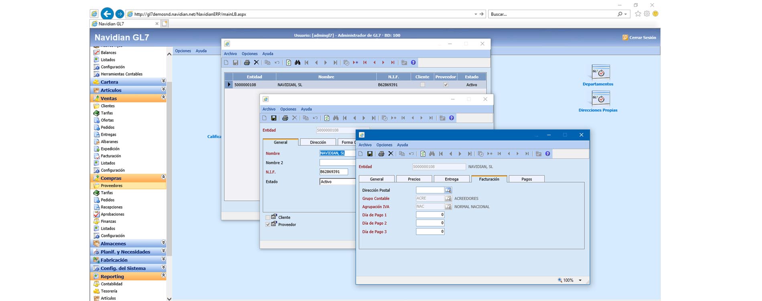Image resolution: width=762 pixels, height=301 pixels.
Task: Click the refresh icon in front window toolbar
Action: [423, 154]
